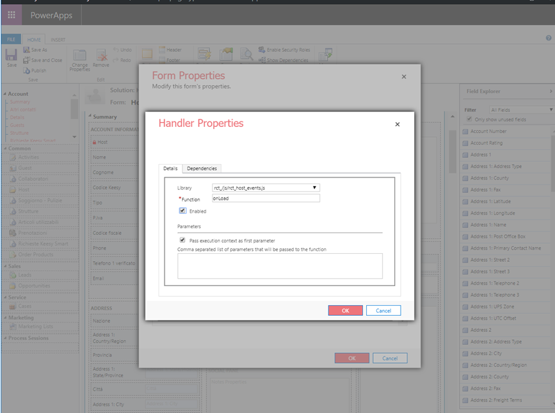Image resolution: width=555 pixels, height=413 pixels.
Task: Close the Form Properties dialog
Action: pos(404,76)
